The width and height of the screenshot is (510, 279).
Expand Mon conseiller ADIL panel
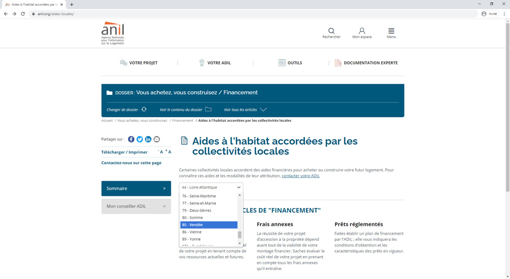click(136, 206)
